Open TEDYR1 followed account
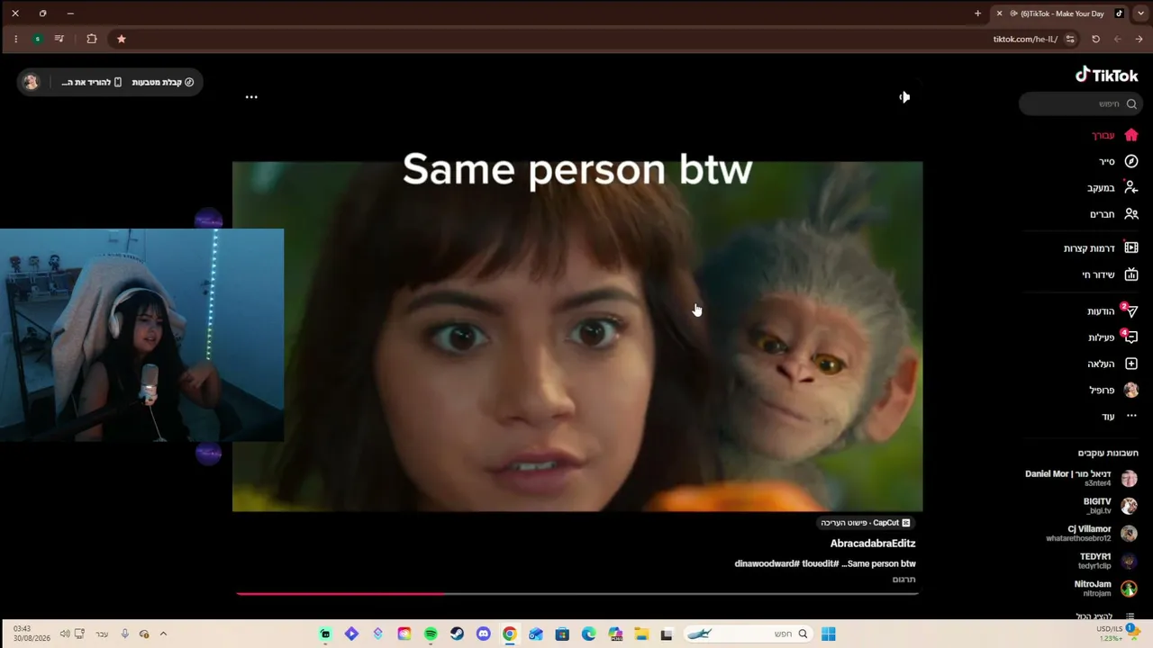Viewport: 1153px width, 648px height. pyautogui.click(x=1108, y=561)
